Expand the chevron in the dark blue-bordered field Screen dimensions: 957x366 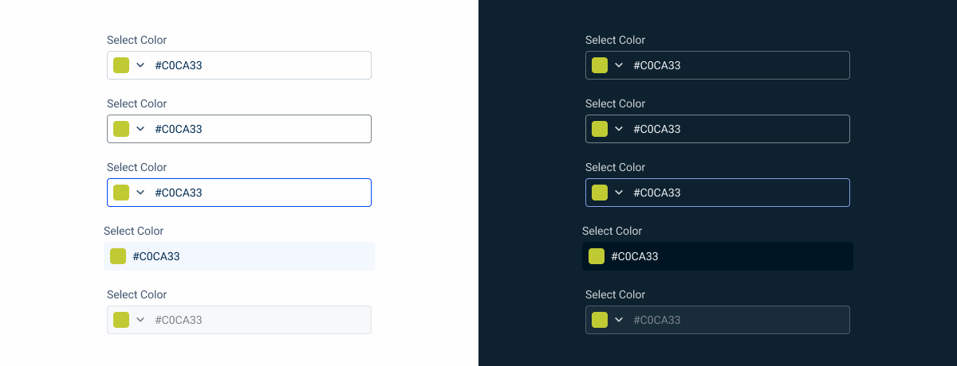tap(619, 193)
